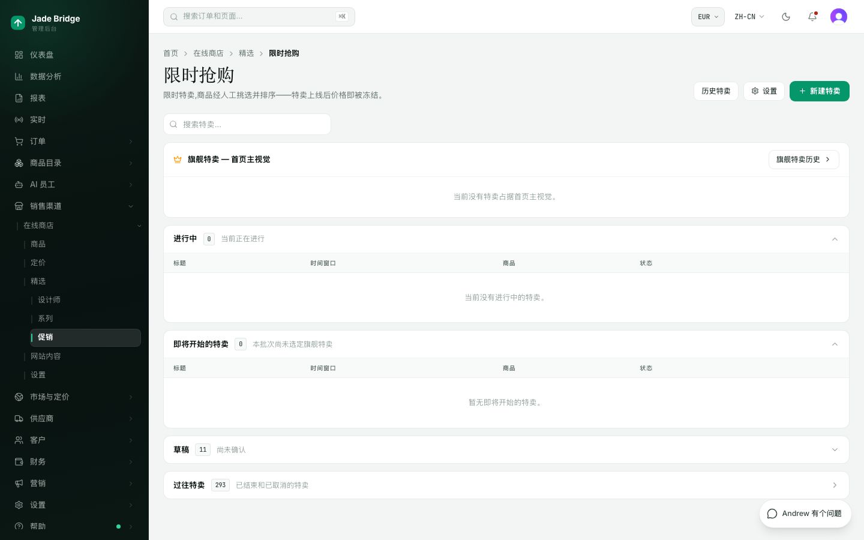
Task: Collapse the 即将开始的特卖 section
Action: point(835,344)
